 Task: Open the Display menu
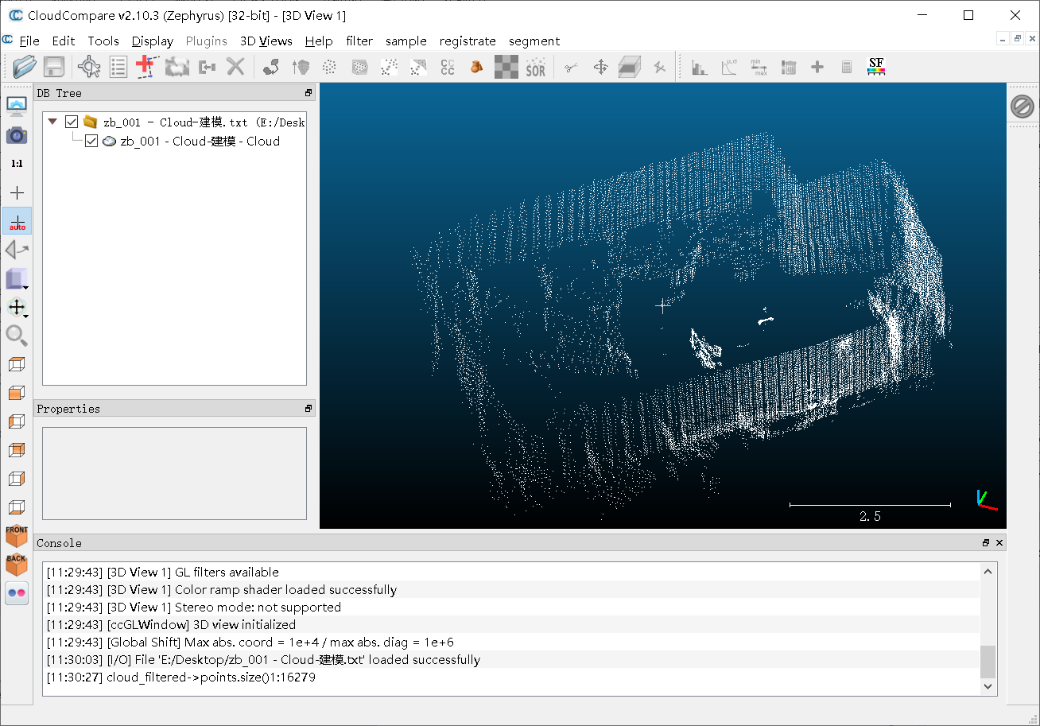(153, 41)
